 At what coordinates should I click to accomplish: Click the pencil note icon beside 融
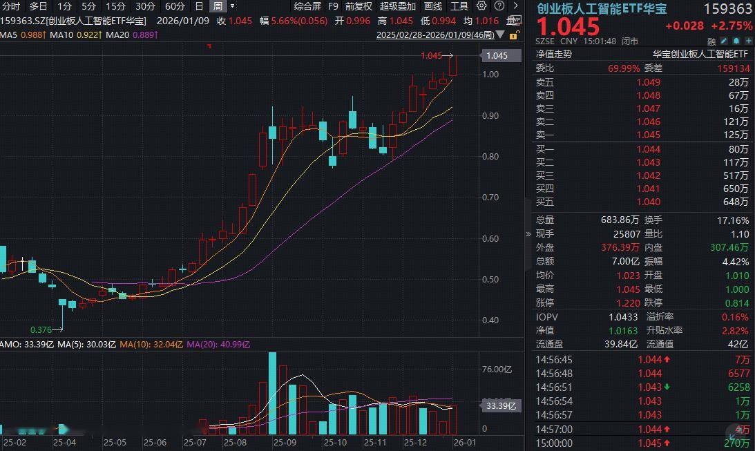[x=725, y=41]
